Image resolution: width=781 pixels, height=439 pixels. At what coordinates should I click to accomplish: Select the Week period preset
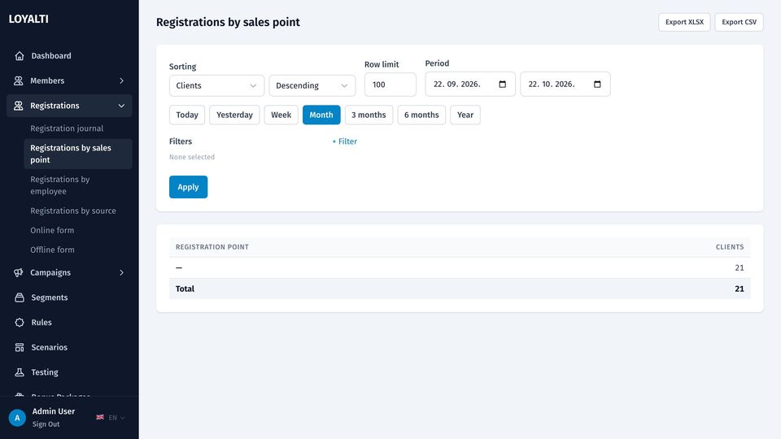click(281, 115)
